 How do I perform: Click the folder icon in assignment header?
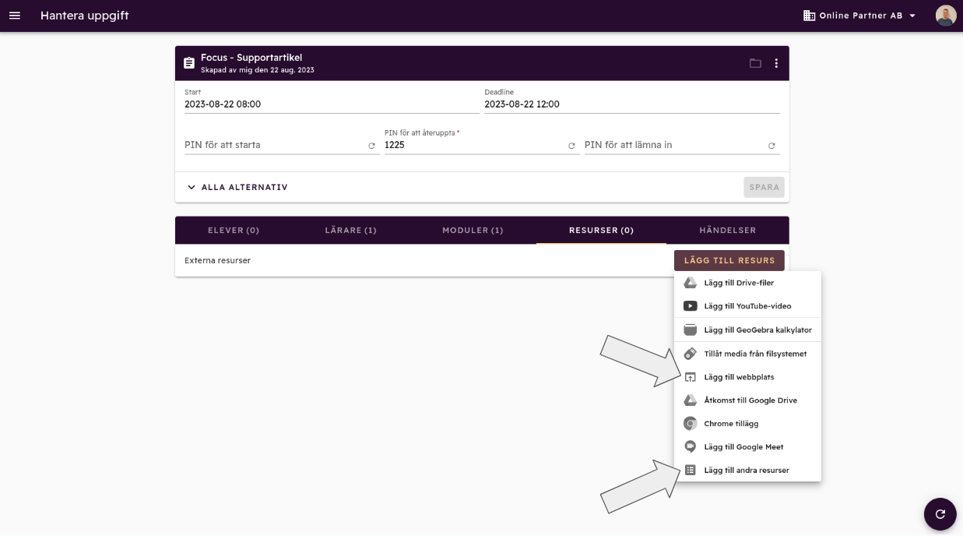(x=755, y=63)
